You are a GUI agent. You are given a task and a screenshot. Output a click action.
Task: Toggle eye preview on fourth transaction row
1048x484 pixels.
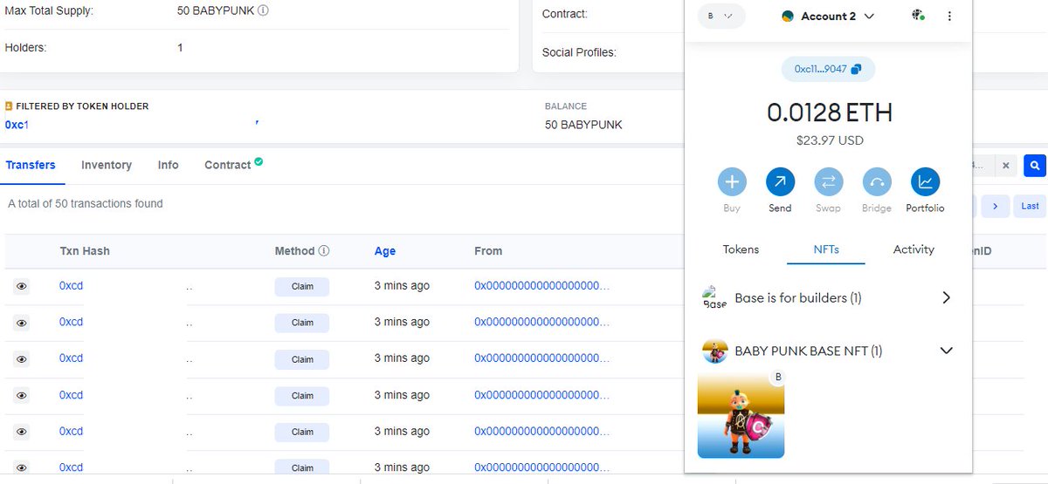click(x=22, y=395)
